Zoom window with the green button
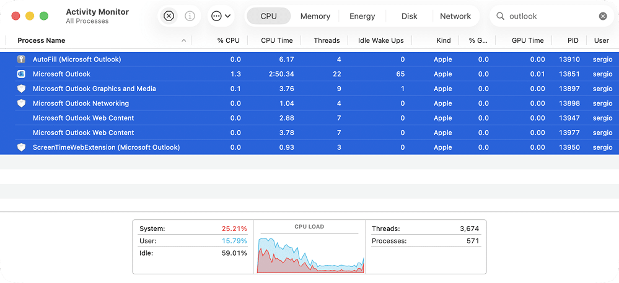Viewport: 619px width, 283px height. point(44,16)
